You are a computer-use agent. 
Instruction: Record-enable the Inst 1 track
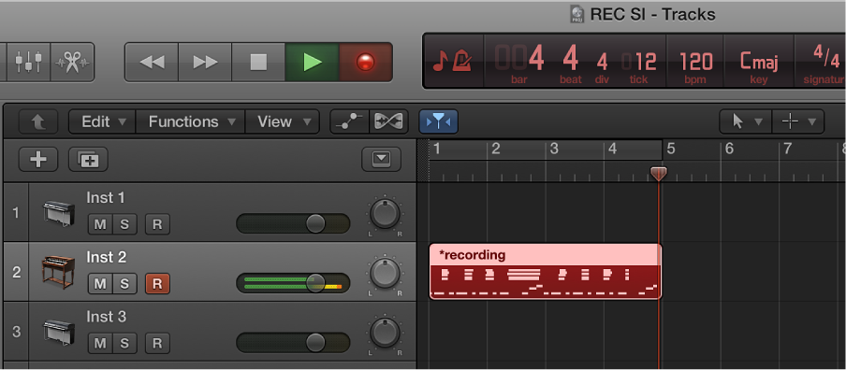157,224
